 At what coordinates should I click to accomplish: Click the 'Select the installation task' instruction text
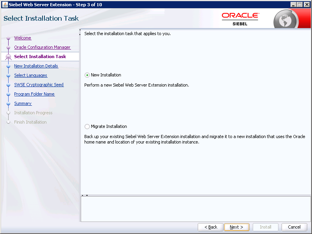pos(128,34)
